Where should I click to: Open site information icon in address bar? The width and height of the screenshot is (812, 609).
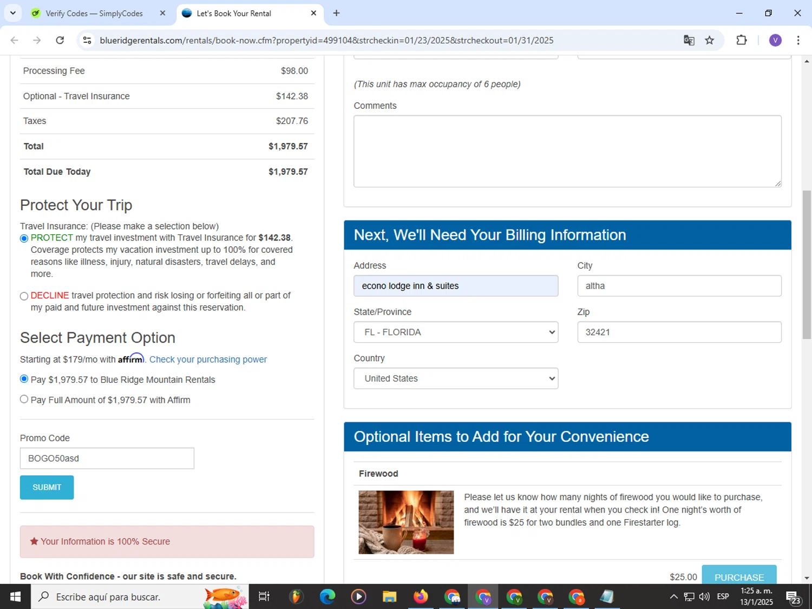tap(87, 40)
